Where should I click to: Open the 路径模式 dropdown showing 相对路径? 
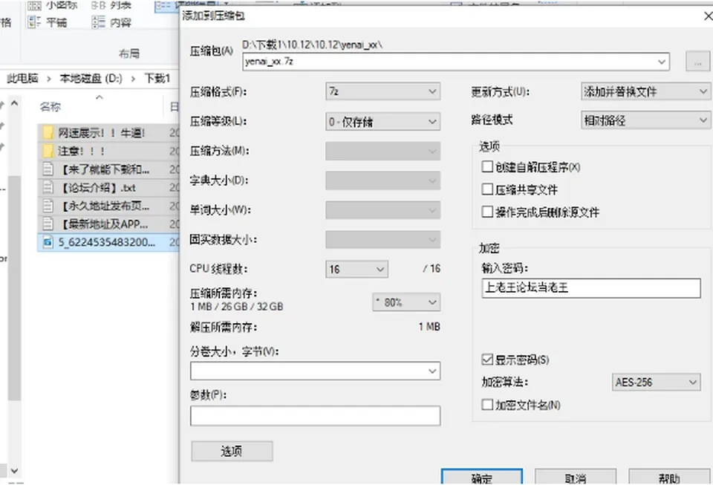[x=645, y=120]
